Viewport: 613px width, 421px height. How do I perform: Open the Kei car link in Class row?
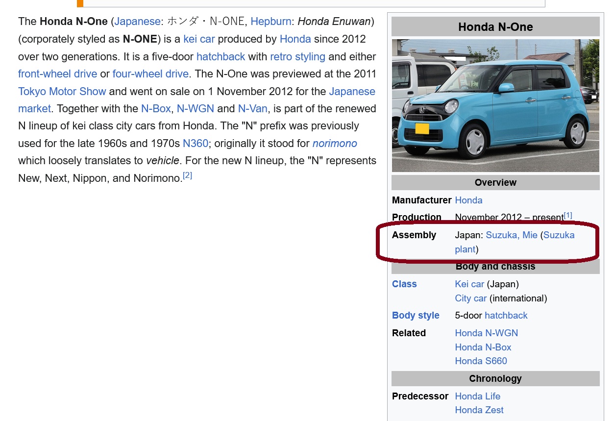pos(469,284)
